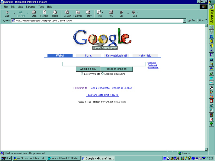Viewport: 215px width, 161px height.
Task: Select the Webbi tab
Action: tap(60, 55)
